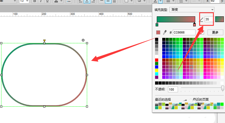Click the right-middle resize handle of shape
This screenshot has height=123, width=225.
tap(87, 75)
